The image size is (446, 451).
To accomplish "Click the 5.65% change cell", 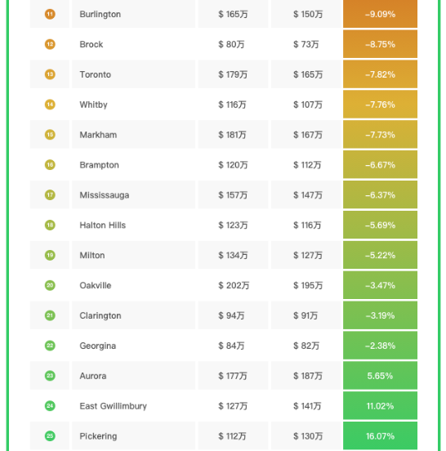I will click(x=380, y=376).
